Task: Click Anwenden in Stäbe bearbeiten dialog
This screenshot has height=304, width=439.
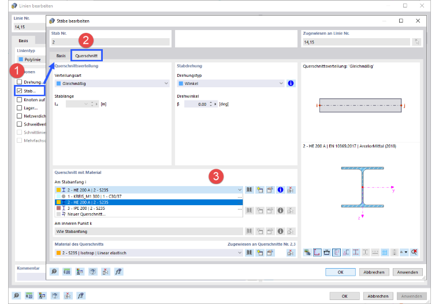Action: [407, 272]
